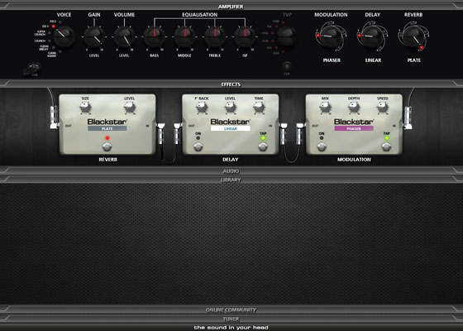Click the Volume level knob
This screenshot has width=463, height=331.
point(124,37)
